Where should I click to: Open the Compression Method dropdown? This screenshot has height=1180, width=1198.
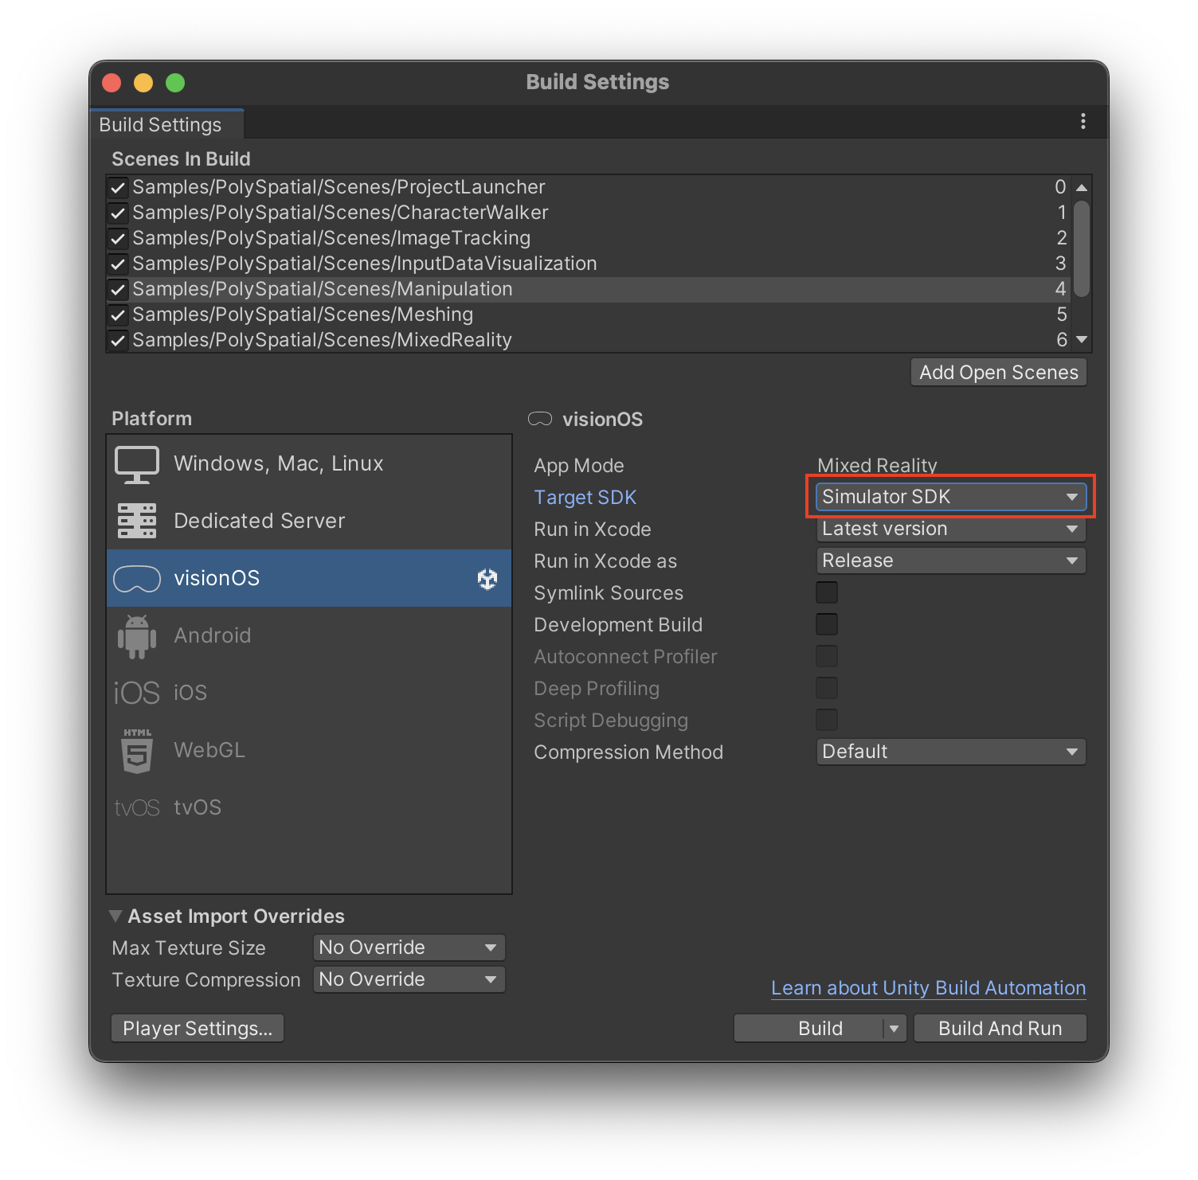pyautogui.click(x=950, y=752)
